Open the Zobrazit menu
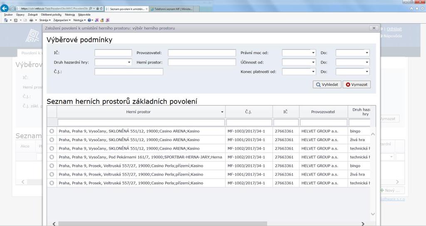The width and height of the screenshot is (426, 226). pyautogui.click(x=32, y=15)
